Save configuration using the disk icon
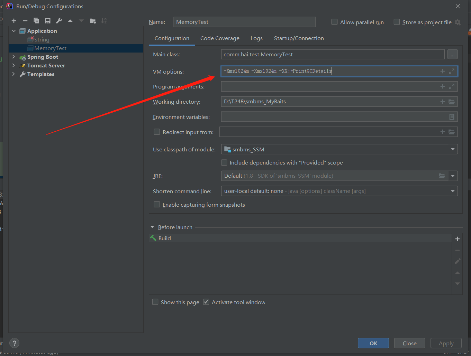 [x=48, y=21]
